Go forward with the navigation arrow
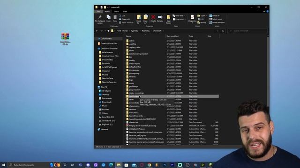 101,31
